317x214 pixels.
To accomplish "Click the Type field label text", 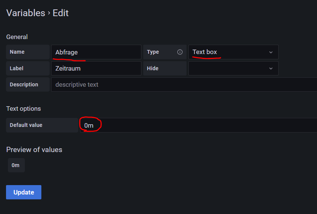I will (x=153, y=52).
